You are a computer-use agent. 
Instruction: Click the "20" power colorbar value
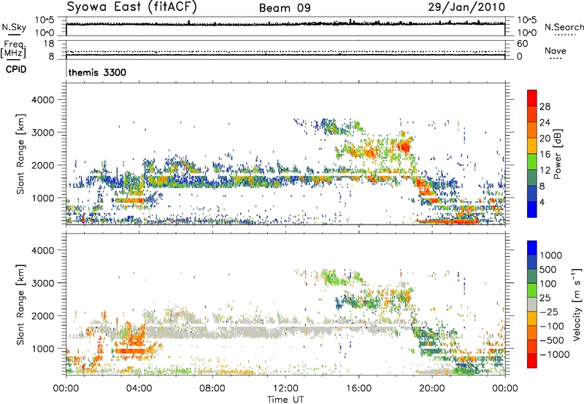tap(545, 139)
